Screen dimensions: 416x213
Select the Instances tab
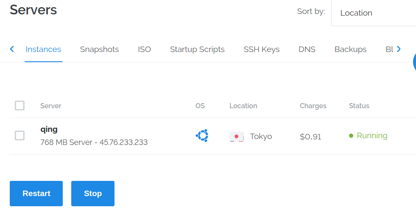(43, 49)
